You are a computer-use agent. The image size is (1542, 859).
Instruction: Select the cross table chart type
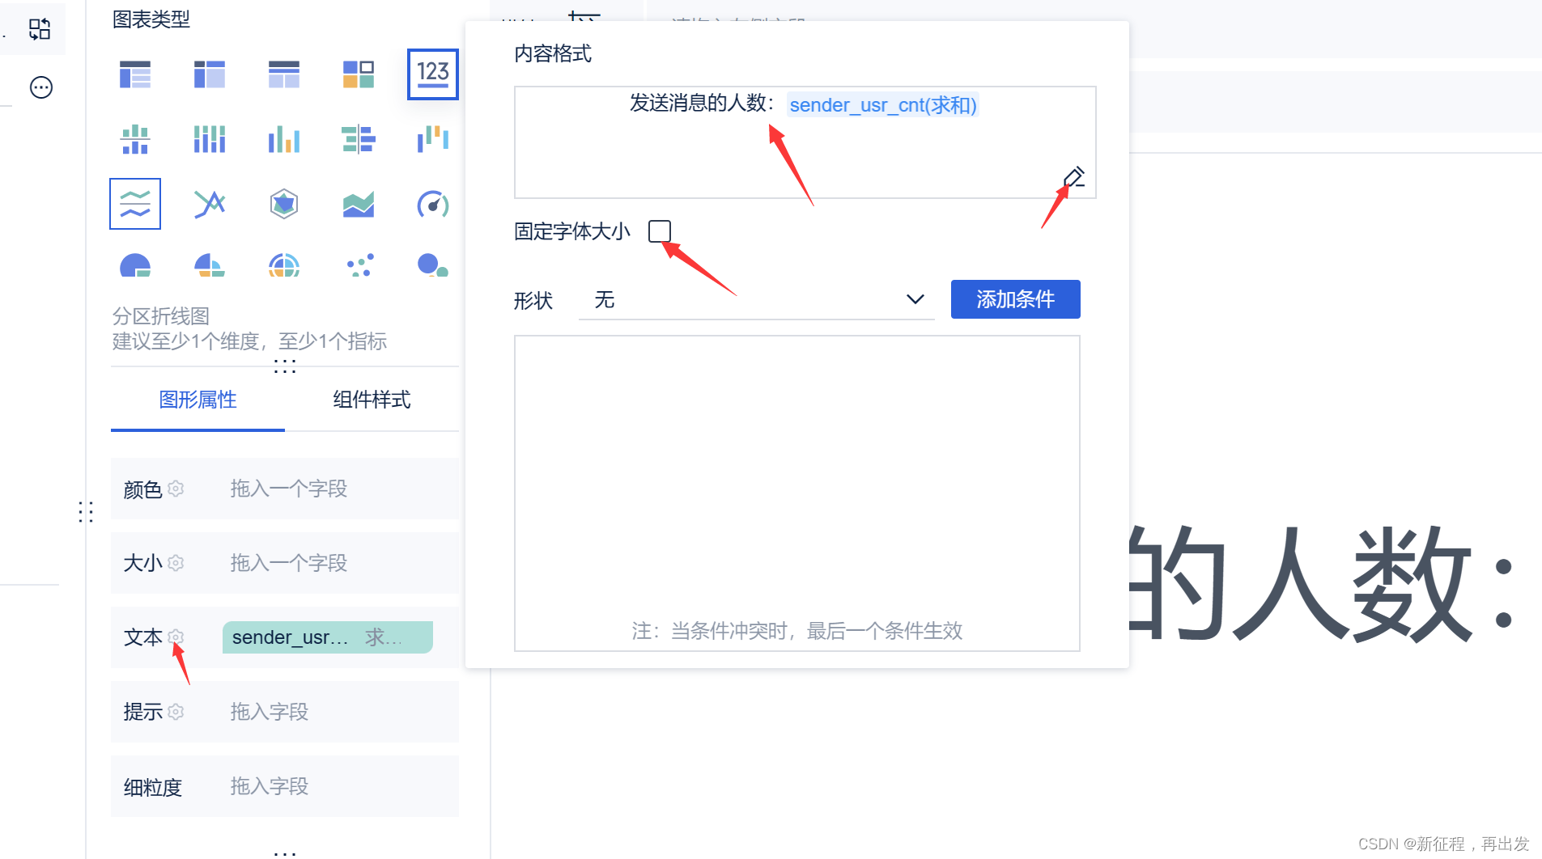(x=210, y=74)
